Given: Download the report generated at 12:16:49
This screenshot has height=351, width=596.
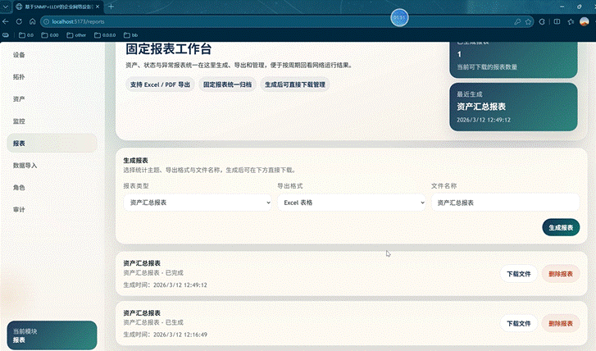Looking at the screenshot, I should tap(518, 323).
